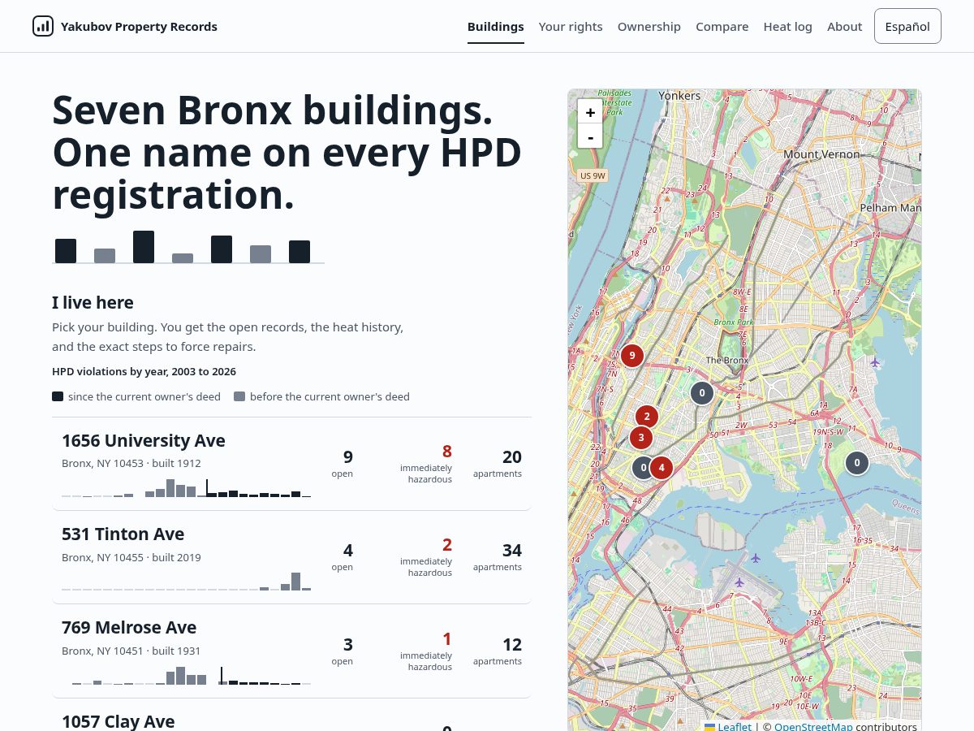Click the violations chart under 769 Melrose Ave
The height and width of the screenshot is (731, 974).
coord(186,676)
